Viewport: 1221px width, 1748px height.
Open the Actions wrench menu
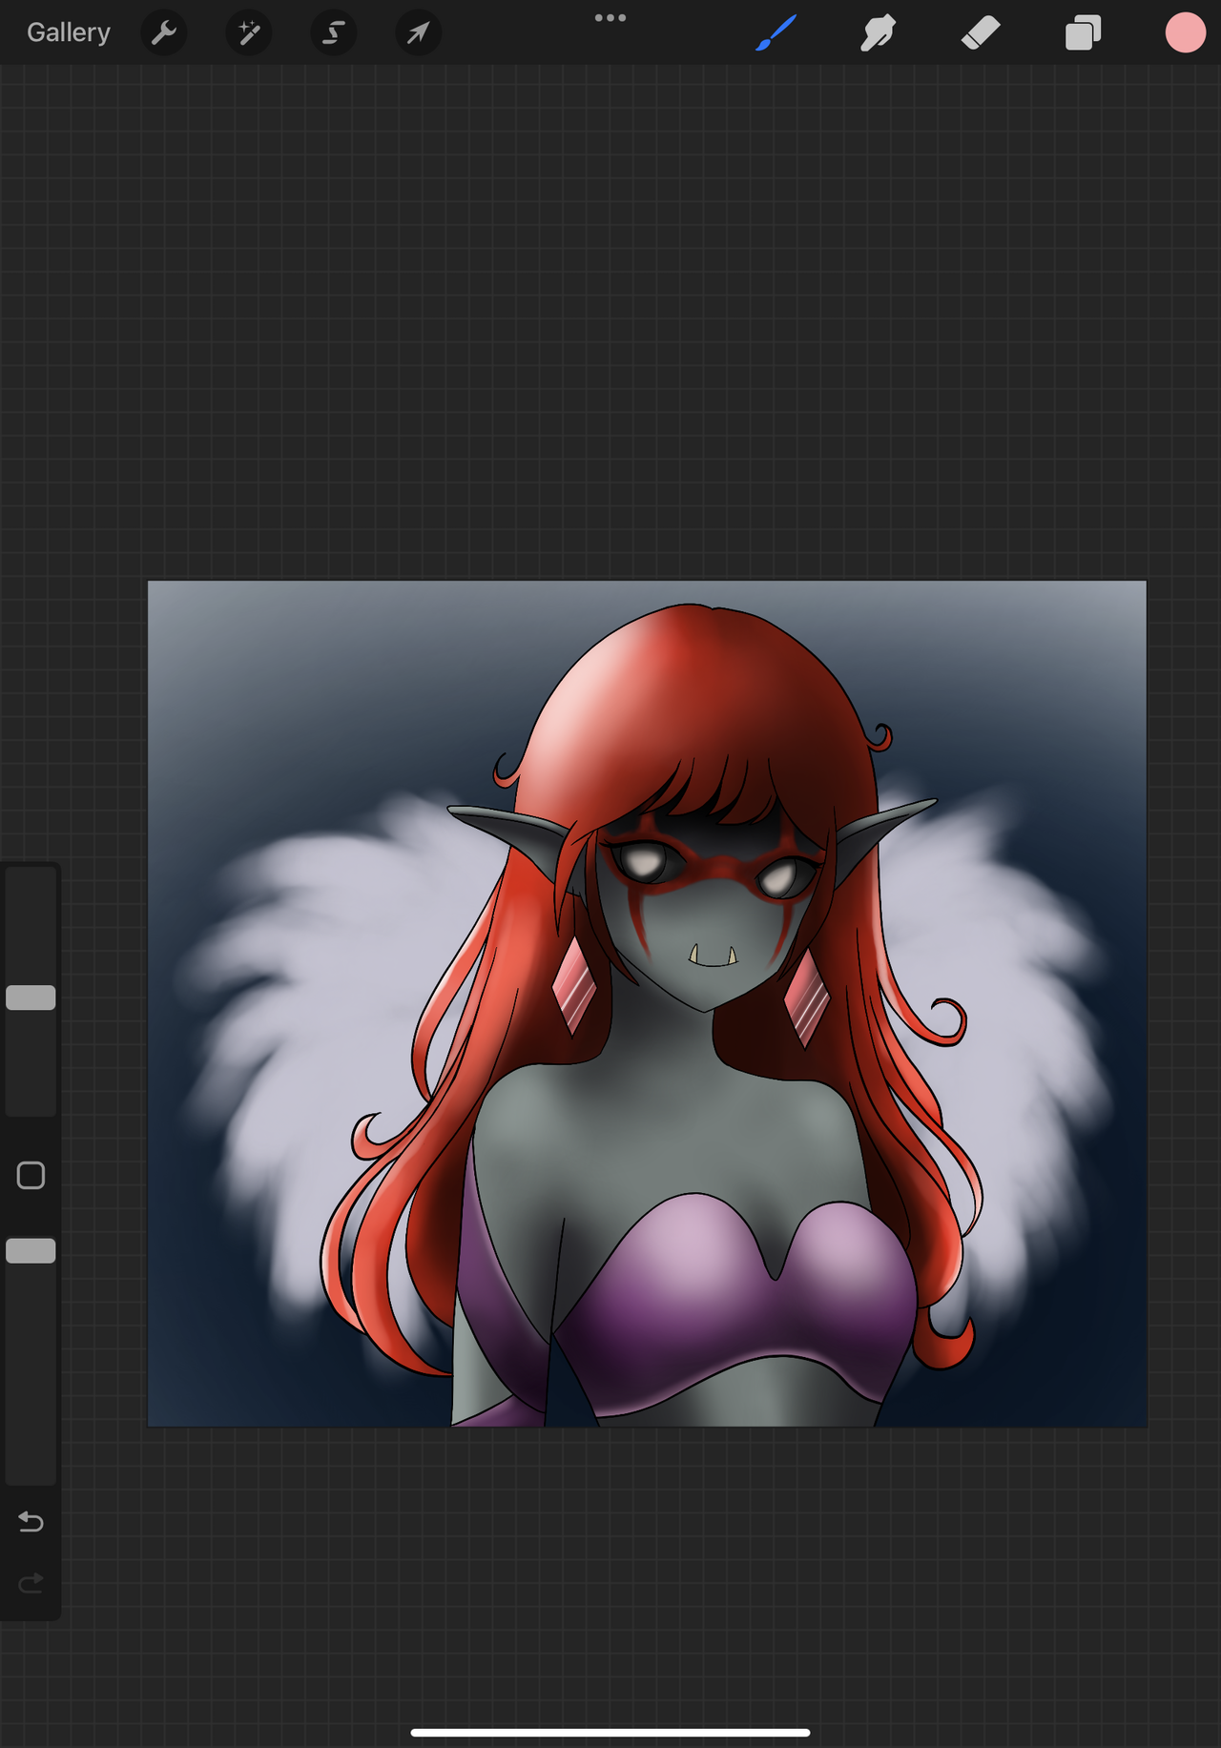164,32
